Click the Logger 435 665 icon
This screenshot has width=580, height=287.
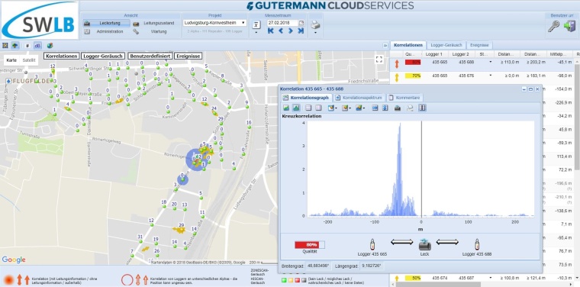tap(372, 244)
